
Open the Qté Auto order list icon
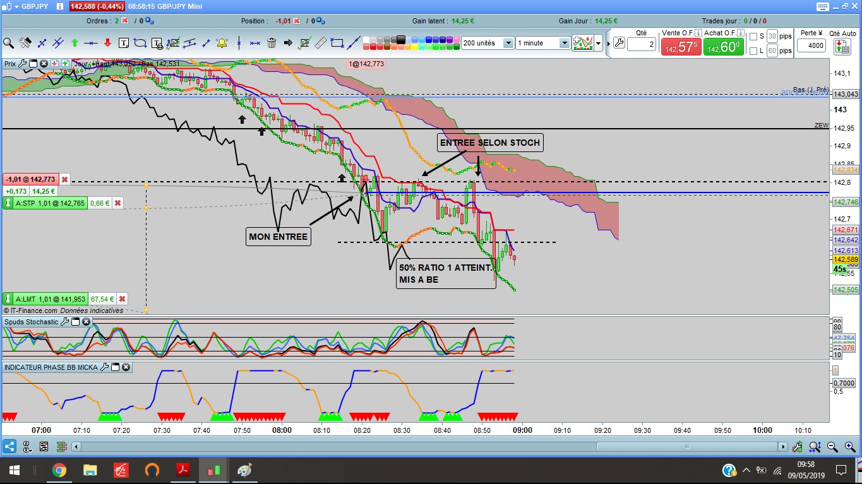point(842,46)
